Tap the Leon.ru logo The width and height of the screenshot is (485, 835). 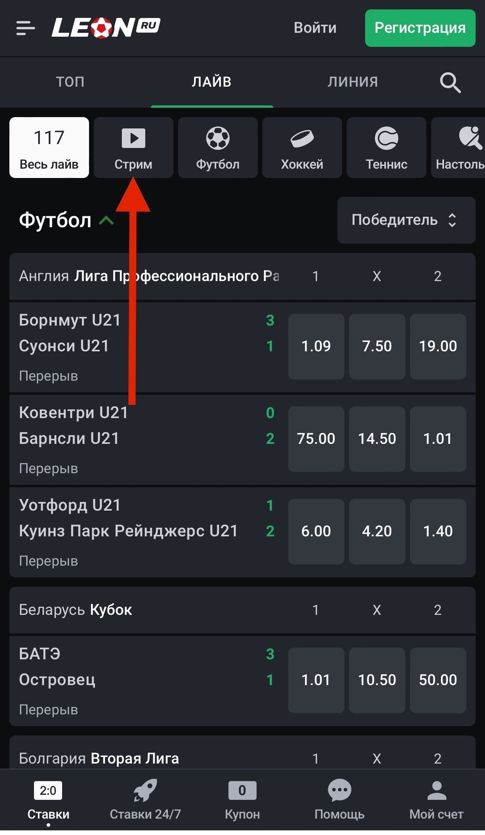(106, 28)
